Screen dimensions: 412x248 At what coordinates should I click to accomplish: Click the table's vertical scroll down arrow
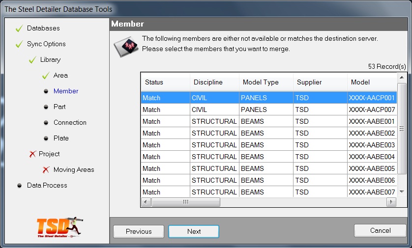point(402,192)
